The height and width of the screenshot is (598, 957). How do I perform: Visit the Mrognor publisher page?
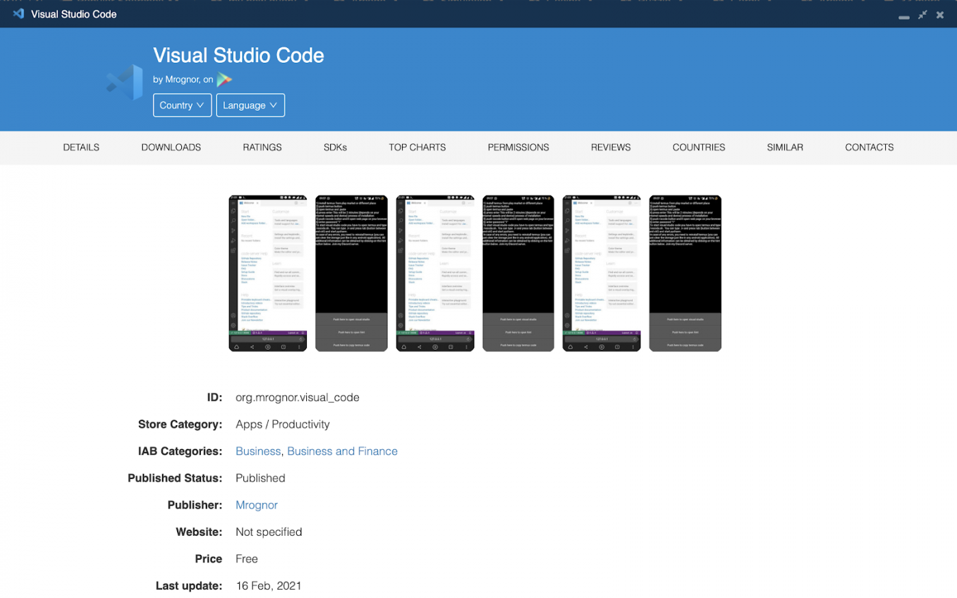256,504
